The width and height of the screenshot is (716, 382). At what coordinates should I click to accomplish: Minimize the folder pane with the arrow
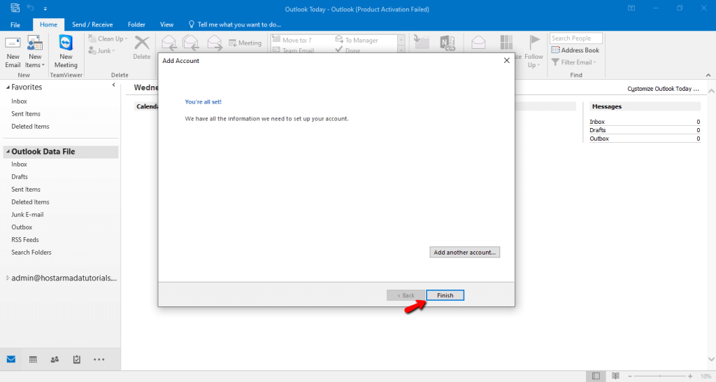point(113,85)
